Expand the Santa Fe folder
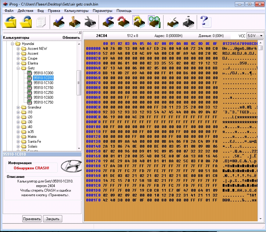266x232 pixels. 18,142
